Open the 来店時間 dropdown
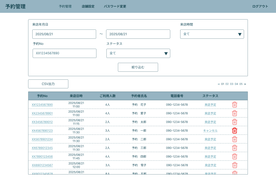Screen dimensions: 276x179 [x=212, y=34]
